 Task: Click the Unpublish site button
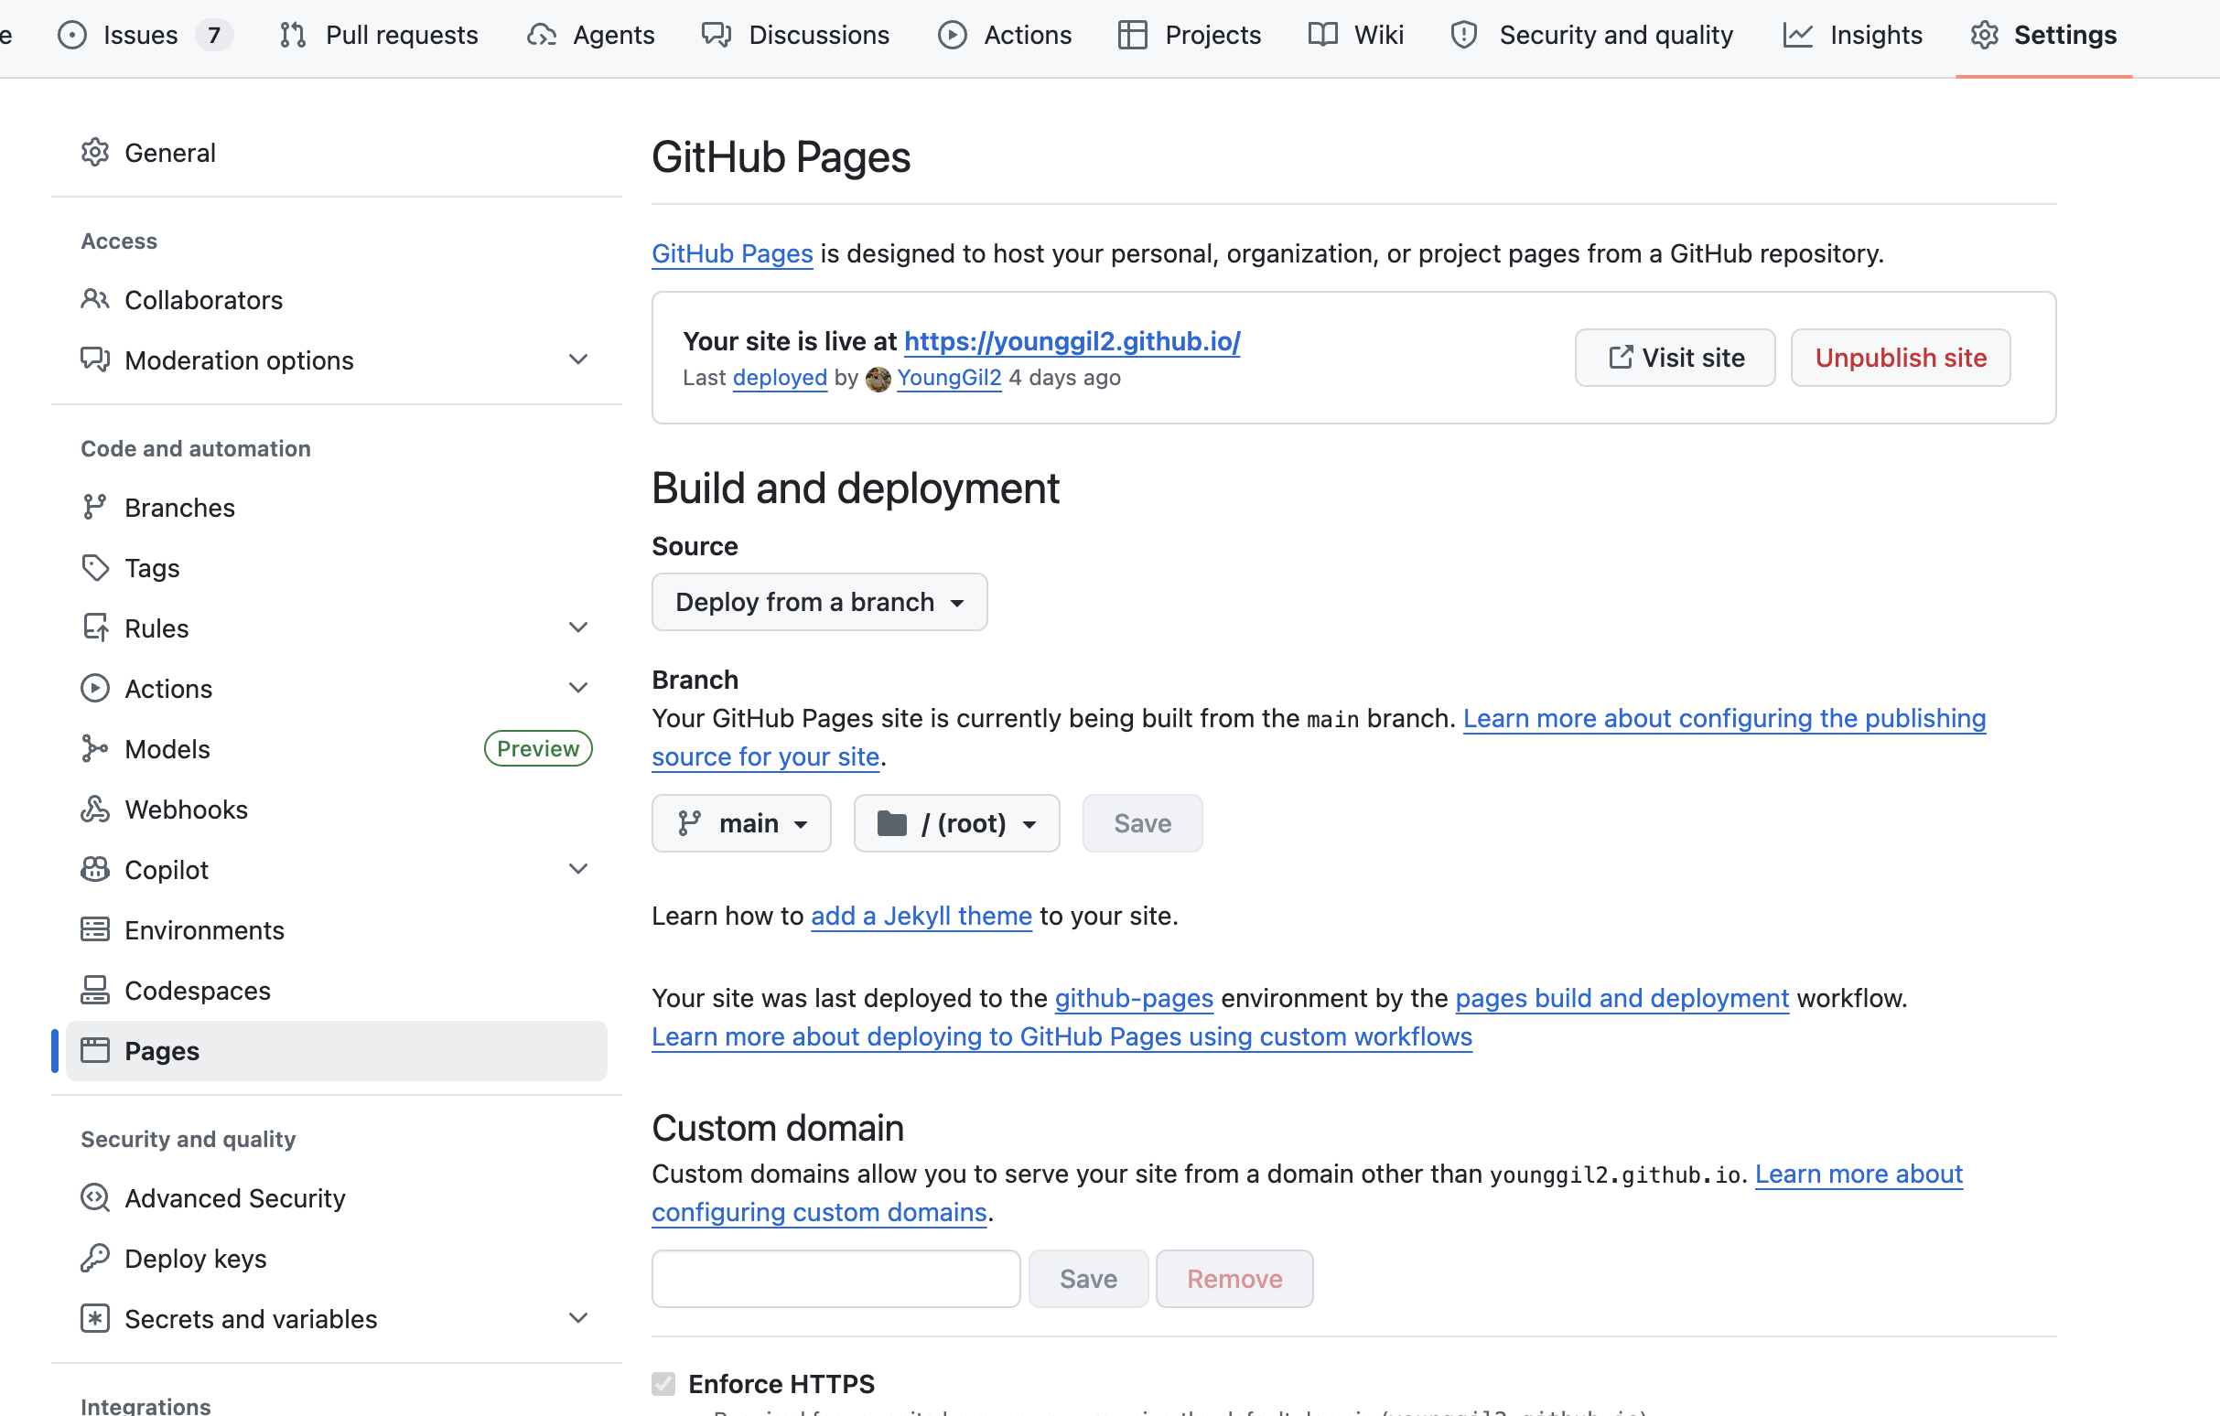[1900, 358]
